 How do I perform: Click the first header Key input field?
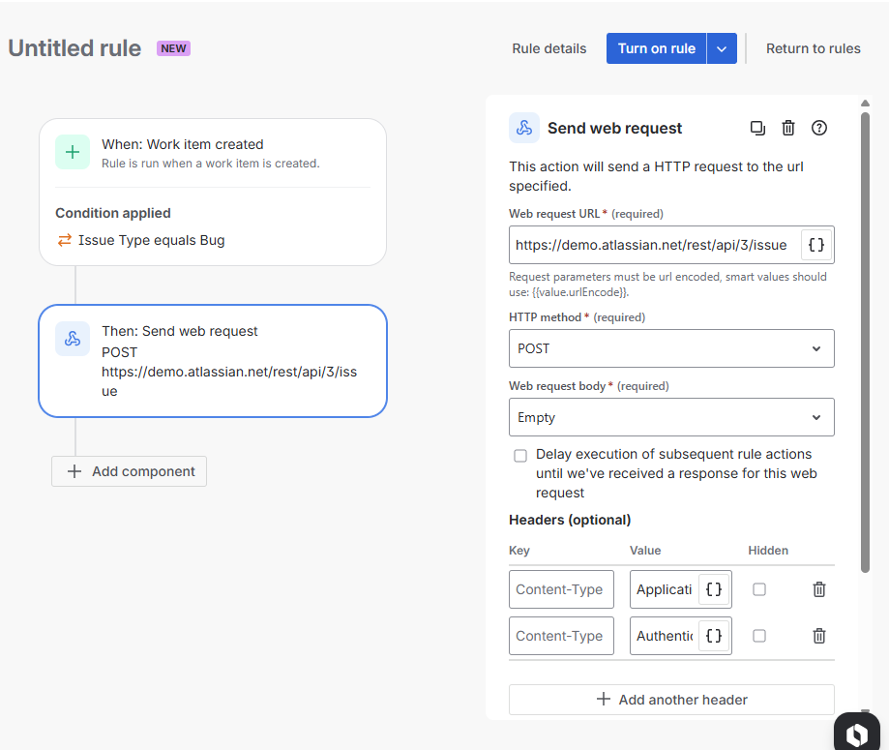[561, 589]
